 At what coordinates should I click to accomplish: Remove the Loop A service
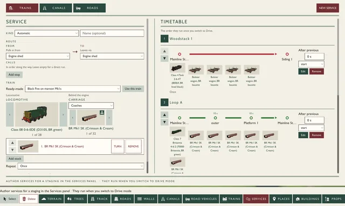coord(316,135)
